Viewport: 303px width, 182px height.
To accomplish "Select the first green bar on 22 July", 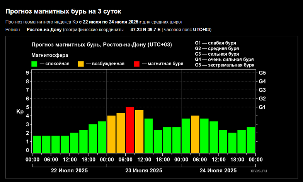I will point(37,145).
